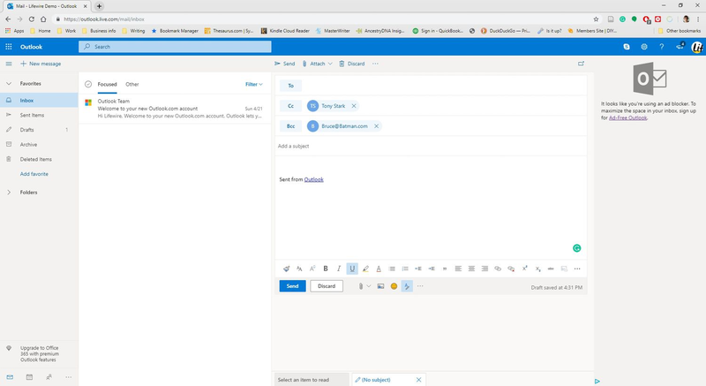Toggle Bold formatting in compose toolbar

coord(326,269)
